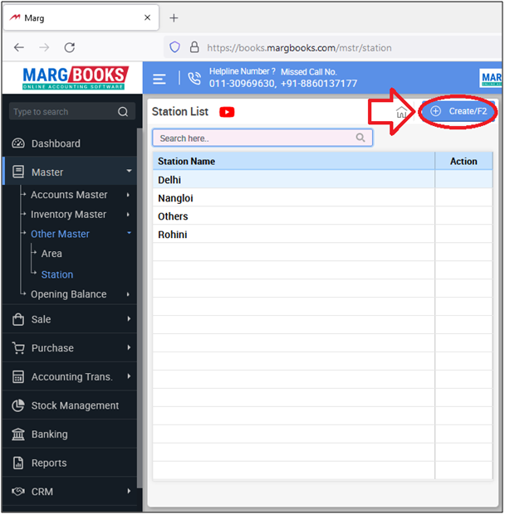Screen dimensions: 505x514
Task: Click the Banking building icon
Action: pyautogui.click(x=18, y=434)
